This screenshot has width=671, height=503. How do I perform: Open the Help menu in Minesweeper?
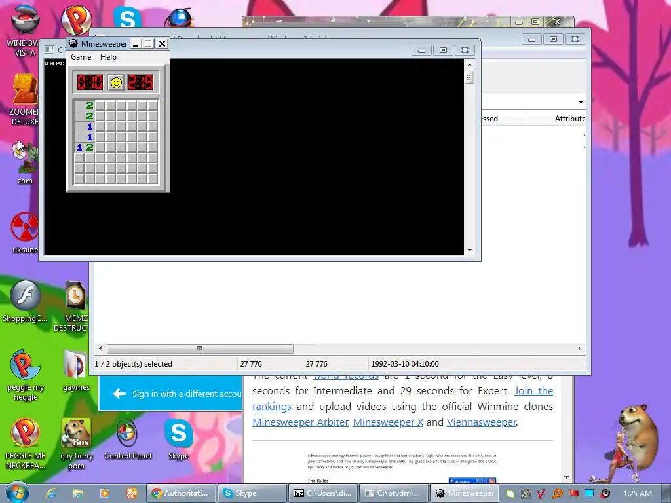108,57
